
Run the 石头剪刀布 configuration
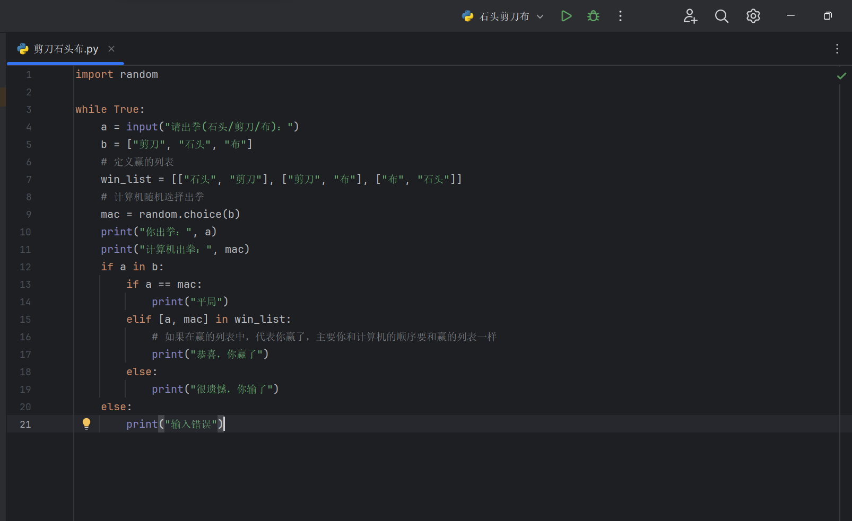pos(566,16)
